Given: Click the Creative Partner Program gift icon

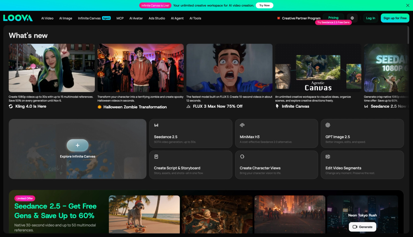Looking at the screenshot, I should 279,18.
